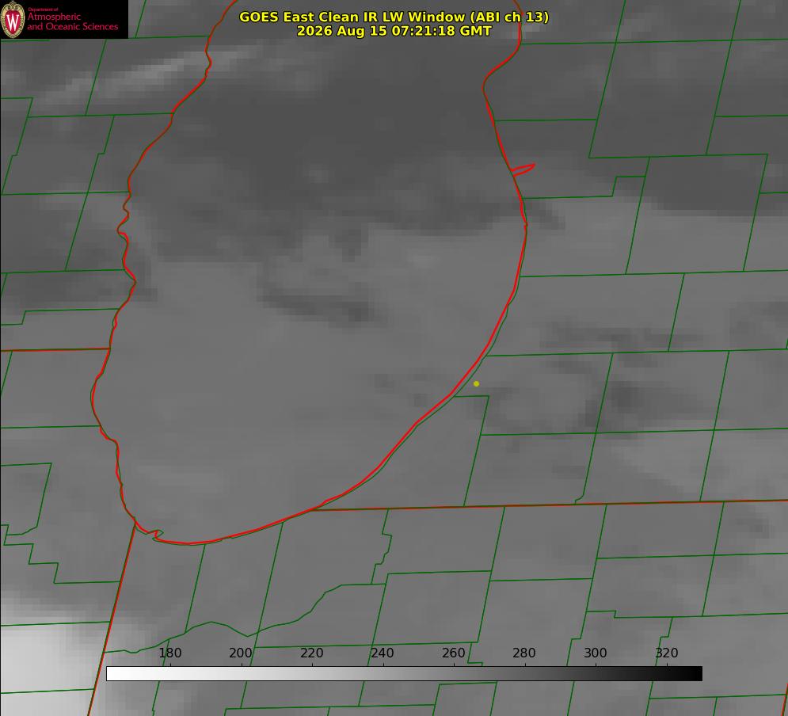Click the yellow dot marker near the lakeshore
Screen dimensions: 788x716
pyautogui.click(x=476, y=383)
